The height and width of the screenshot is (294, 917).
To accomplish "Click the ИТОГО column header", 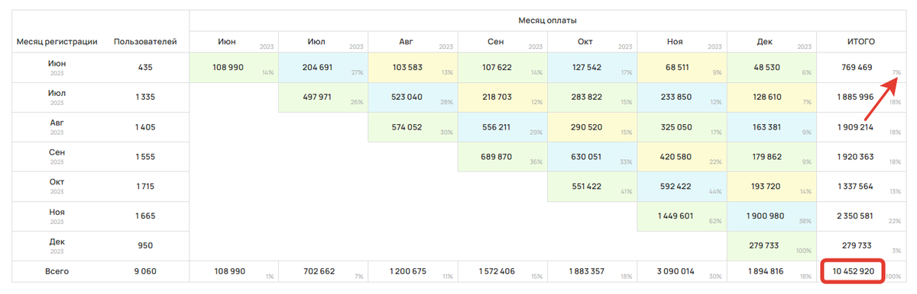I will click(860, 42).
